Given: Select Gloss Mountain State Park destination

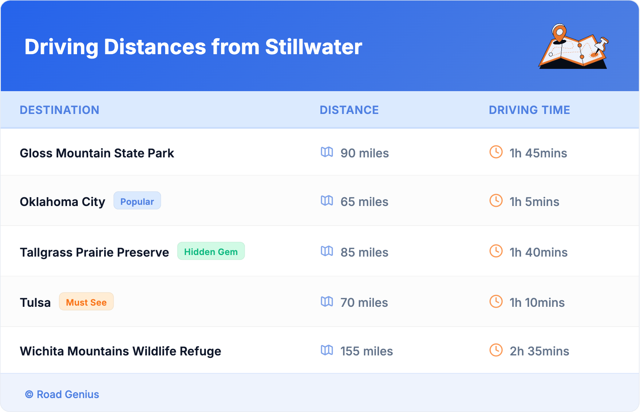Looking at the screenshot, I should pyautogui.click(x=97, y=153).
